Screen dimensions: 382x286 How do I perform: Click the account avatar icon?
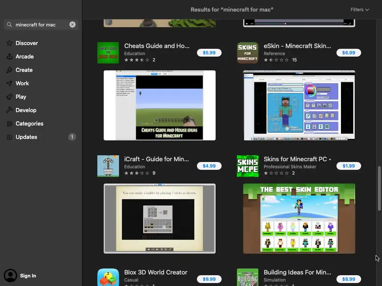coord(10,276)
